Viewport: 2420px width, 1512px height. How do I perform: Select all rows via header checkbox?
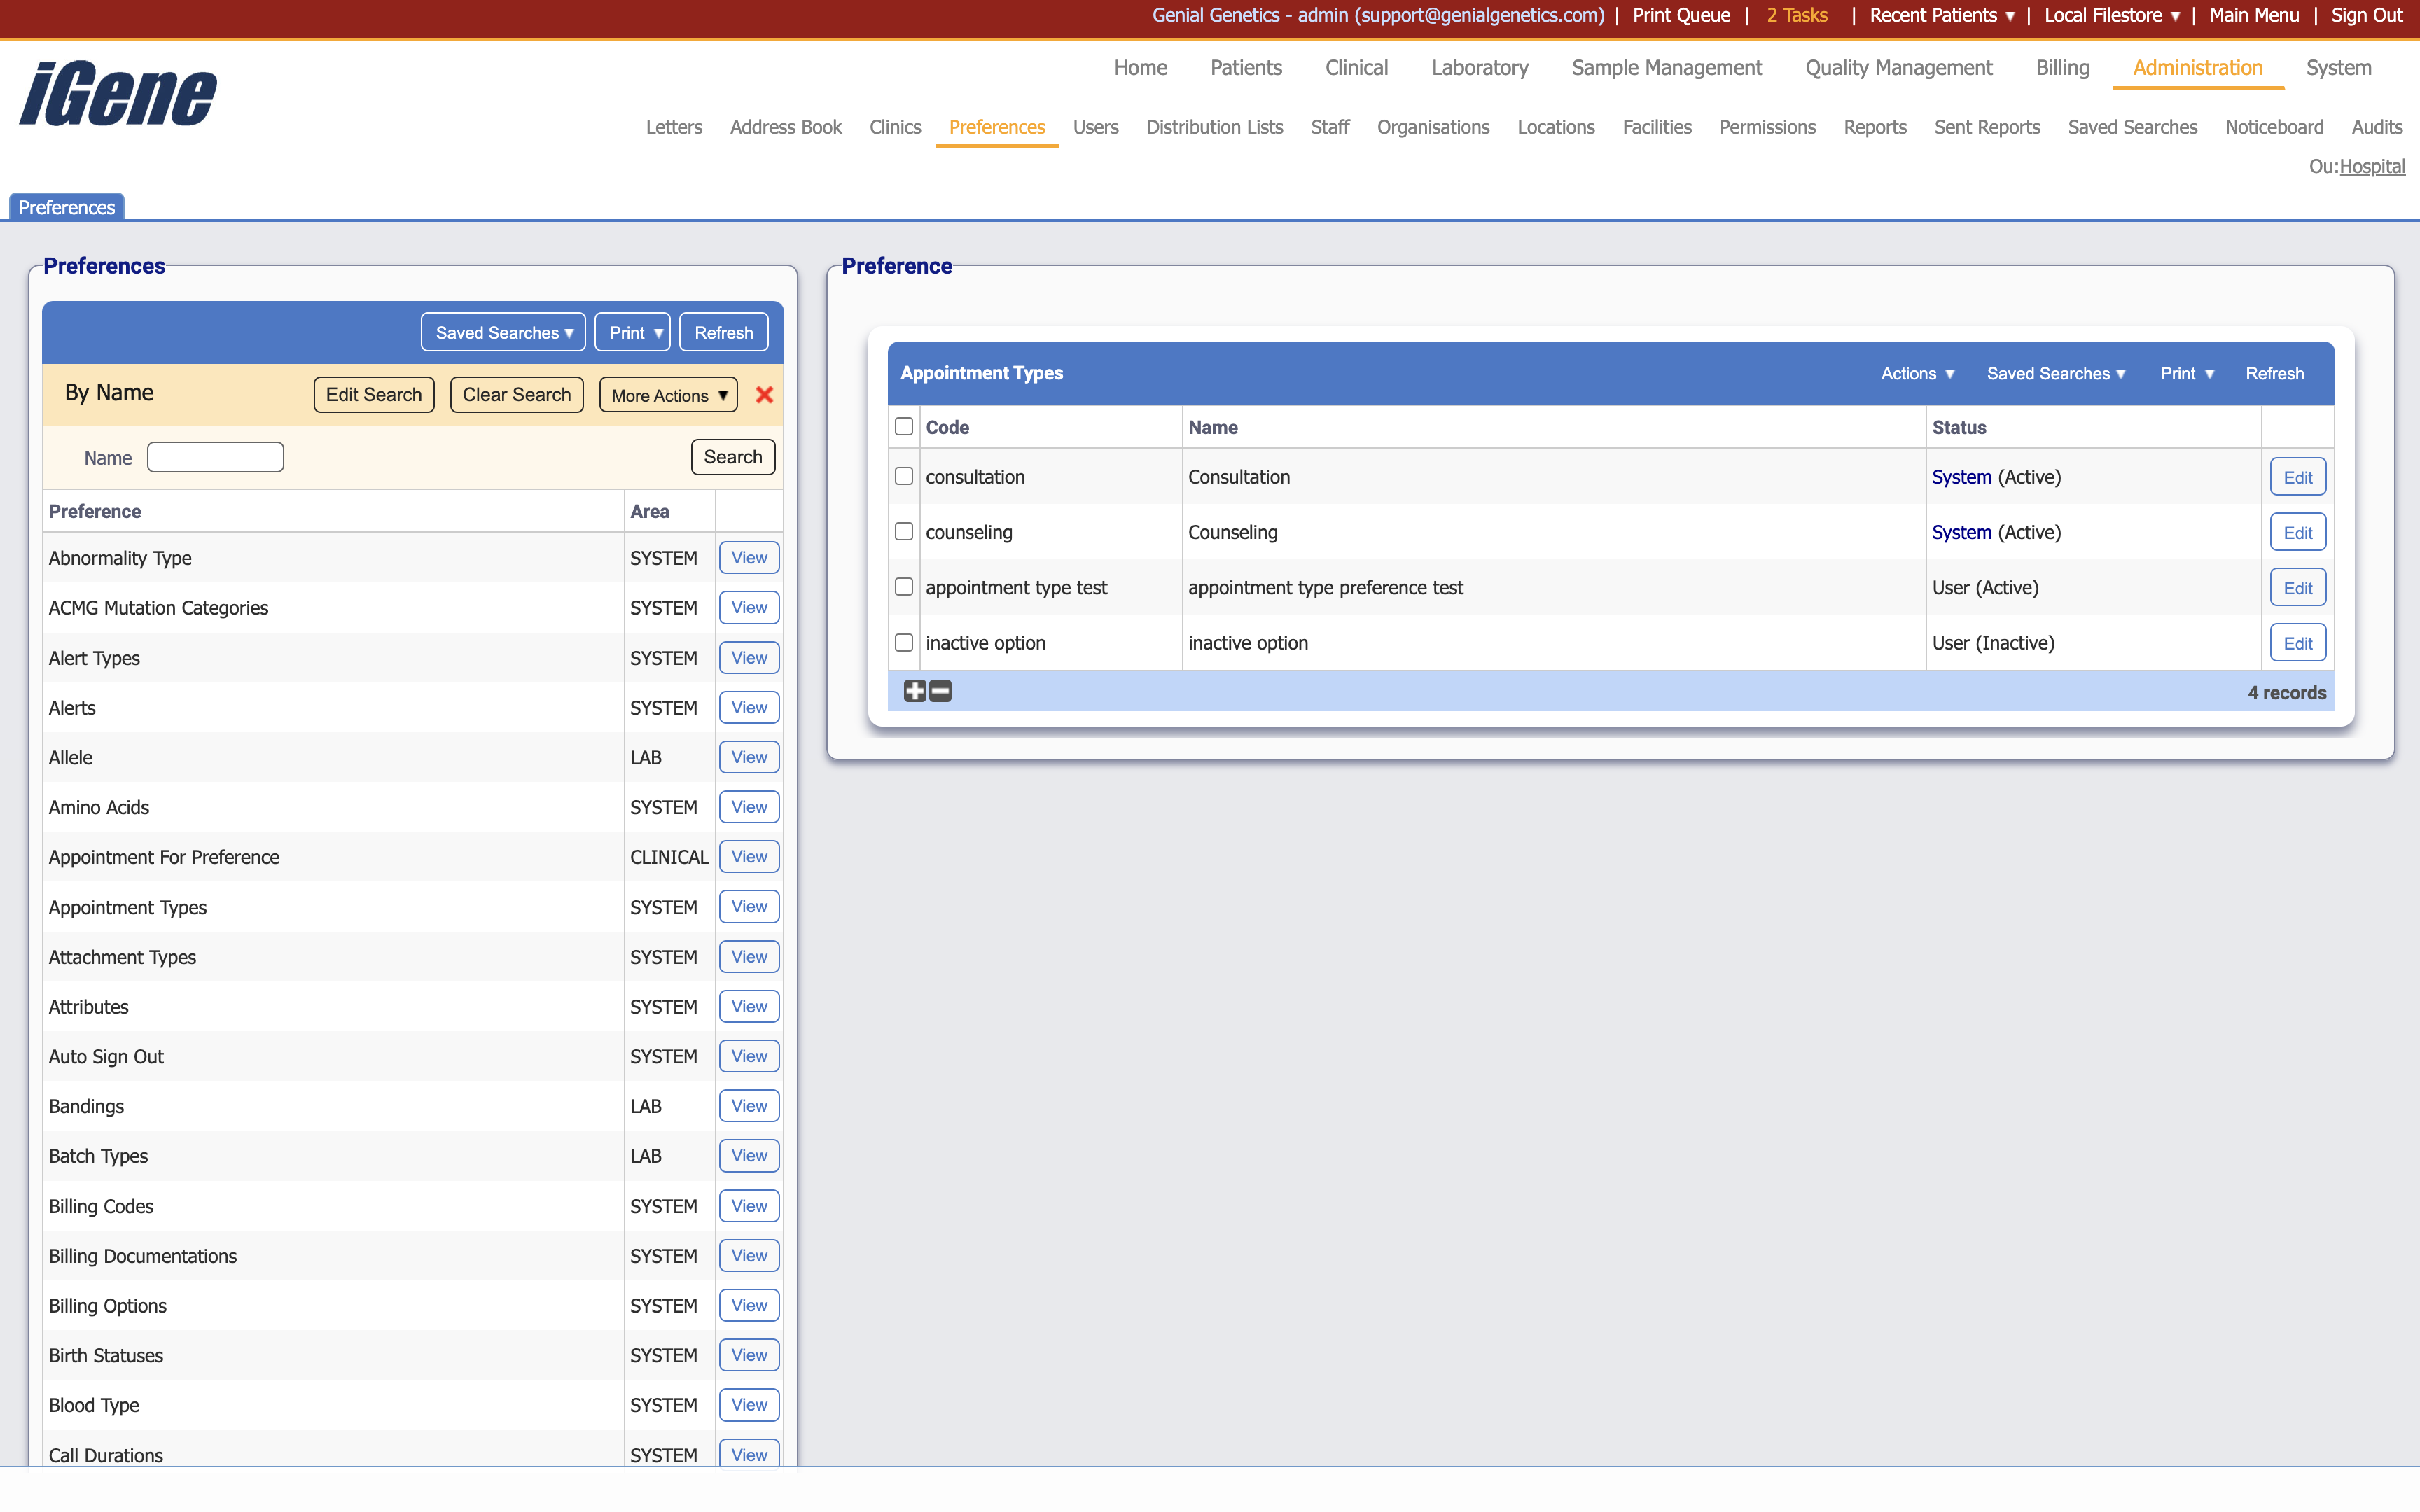coord(904,426)
